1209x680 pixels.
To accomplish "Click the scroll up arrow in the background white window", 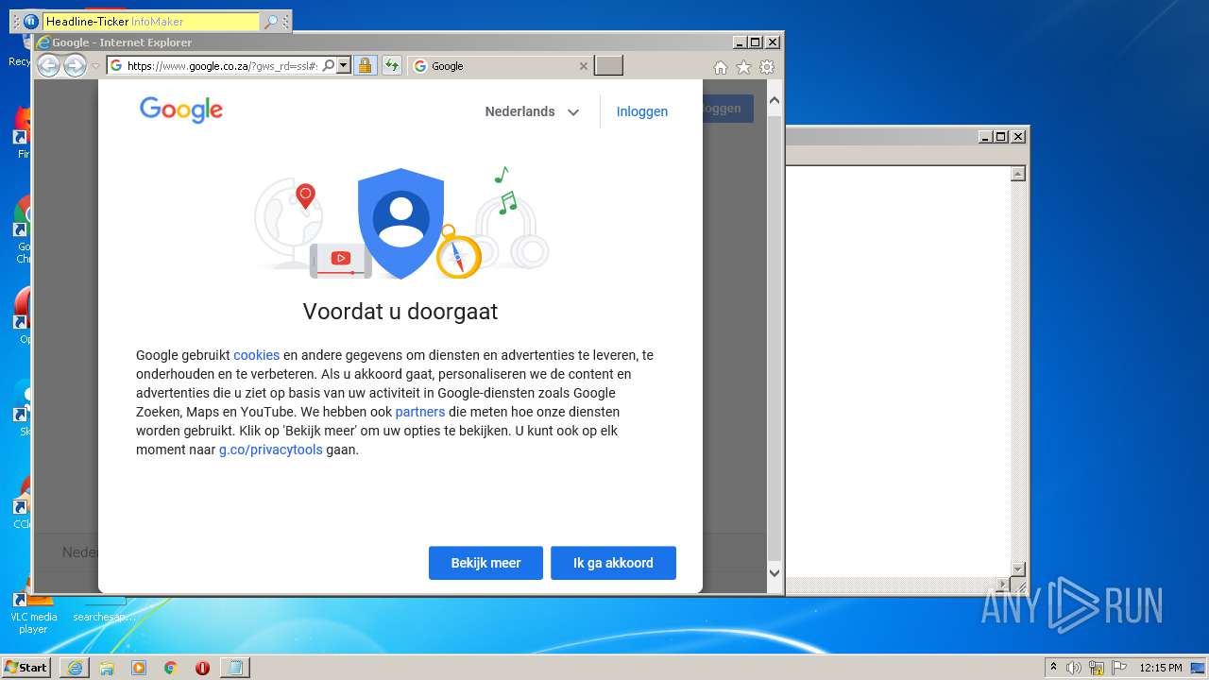I will pyautogui.click(x=1018, y=174).
